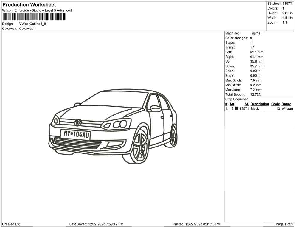Click the Description column header
Viewport: 295px width, 227px height.
coord(260,104)
